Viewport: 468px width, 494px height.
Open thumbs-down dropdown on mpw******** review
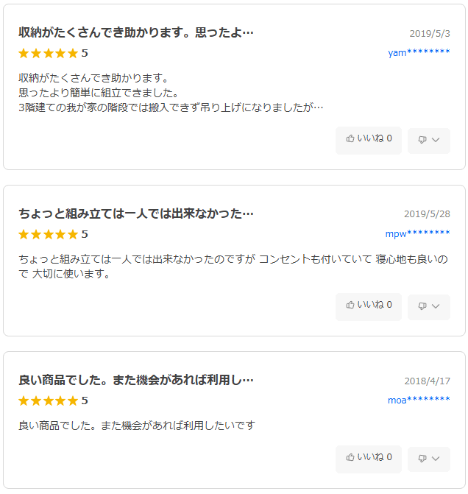point(429,306)
